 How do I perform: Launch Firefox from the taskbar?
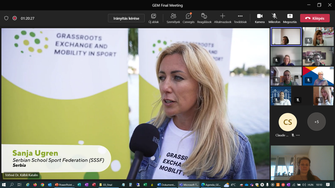click(35, 185)
